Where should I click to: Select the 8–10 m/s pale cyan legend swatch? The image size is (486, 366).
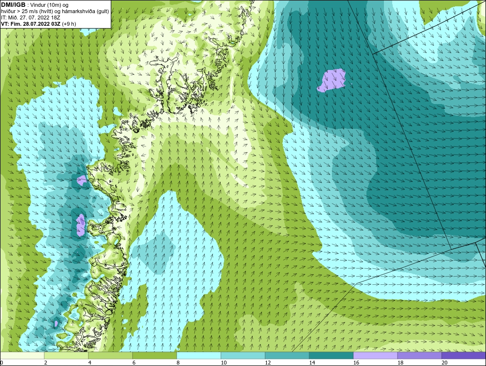coord(199,355)
